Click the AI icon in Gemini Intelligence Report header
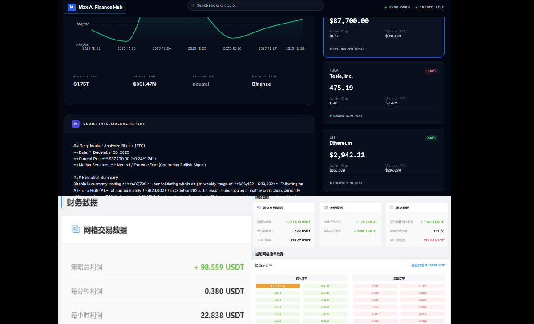The width and height of the screenshot is (534, 324). coord(76,124)
